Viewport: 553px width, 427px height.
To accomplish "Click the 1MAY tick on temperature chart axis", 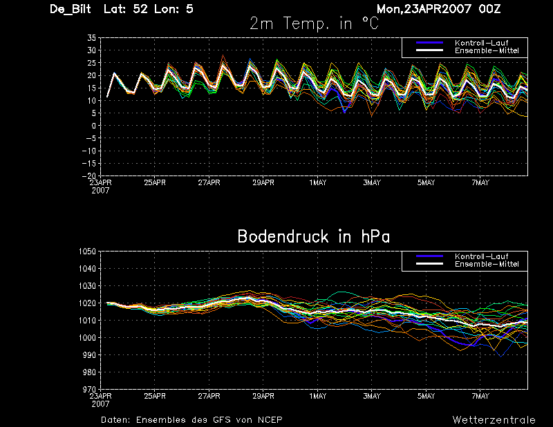I will [318, 182].
